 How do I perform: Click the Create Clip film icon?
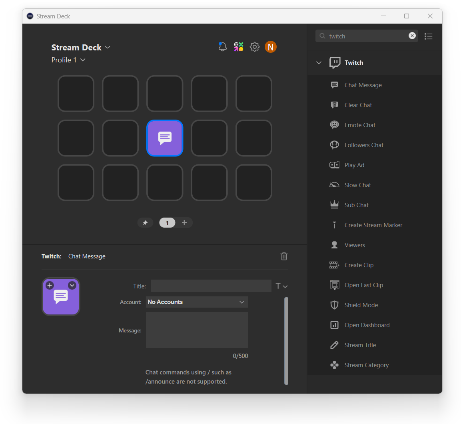(334, 265)
